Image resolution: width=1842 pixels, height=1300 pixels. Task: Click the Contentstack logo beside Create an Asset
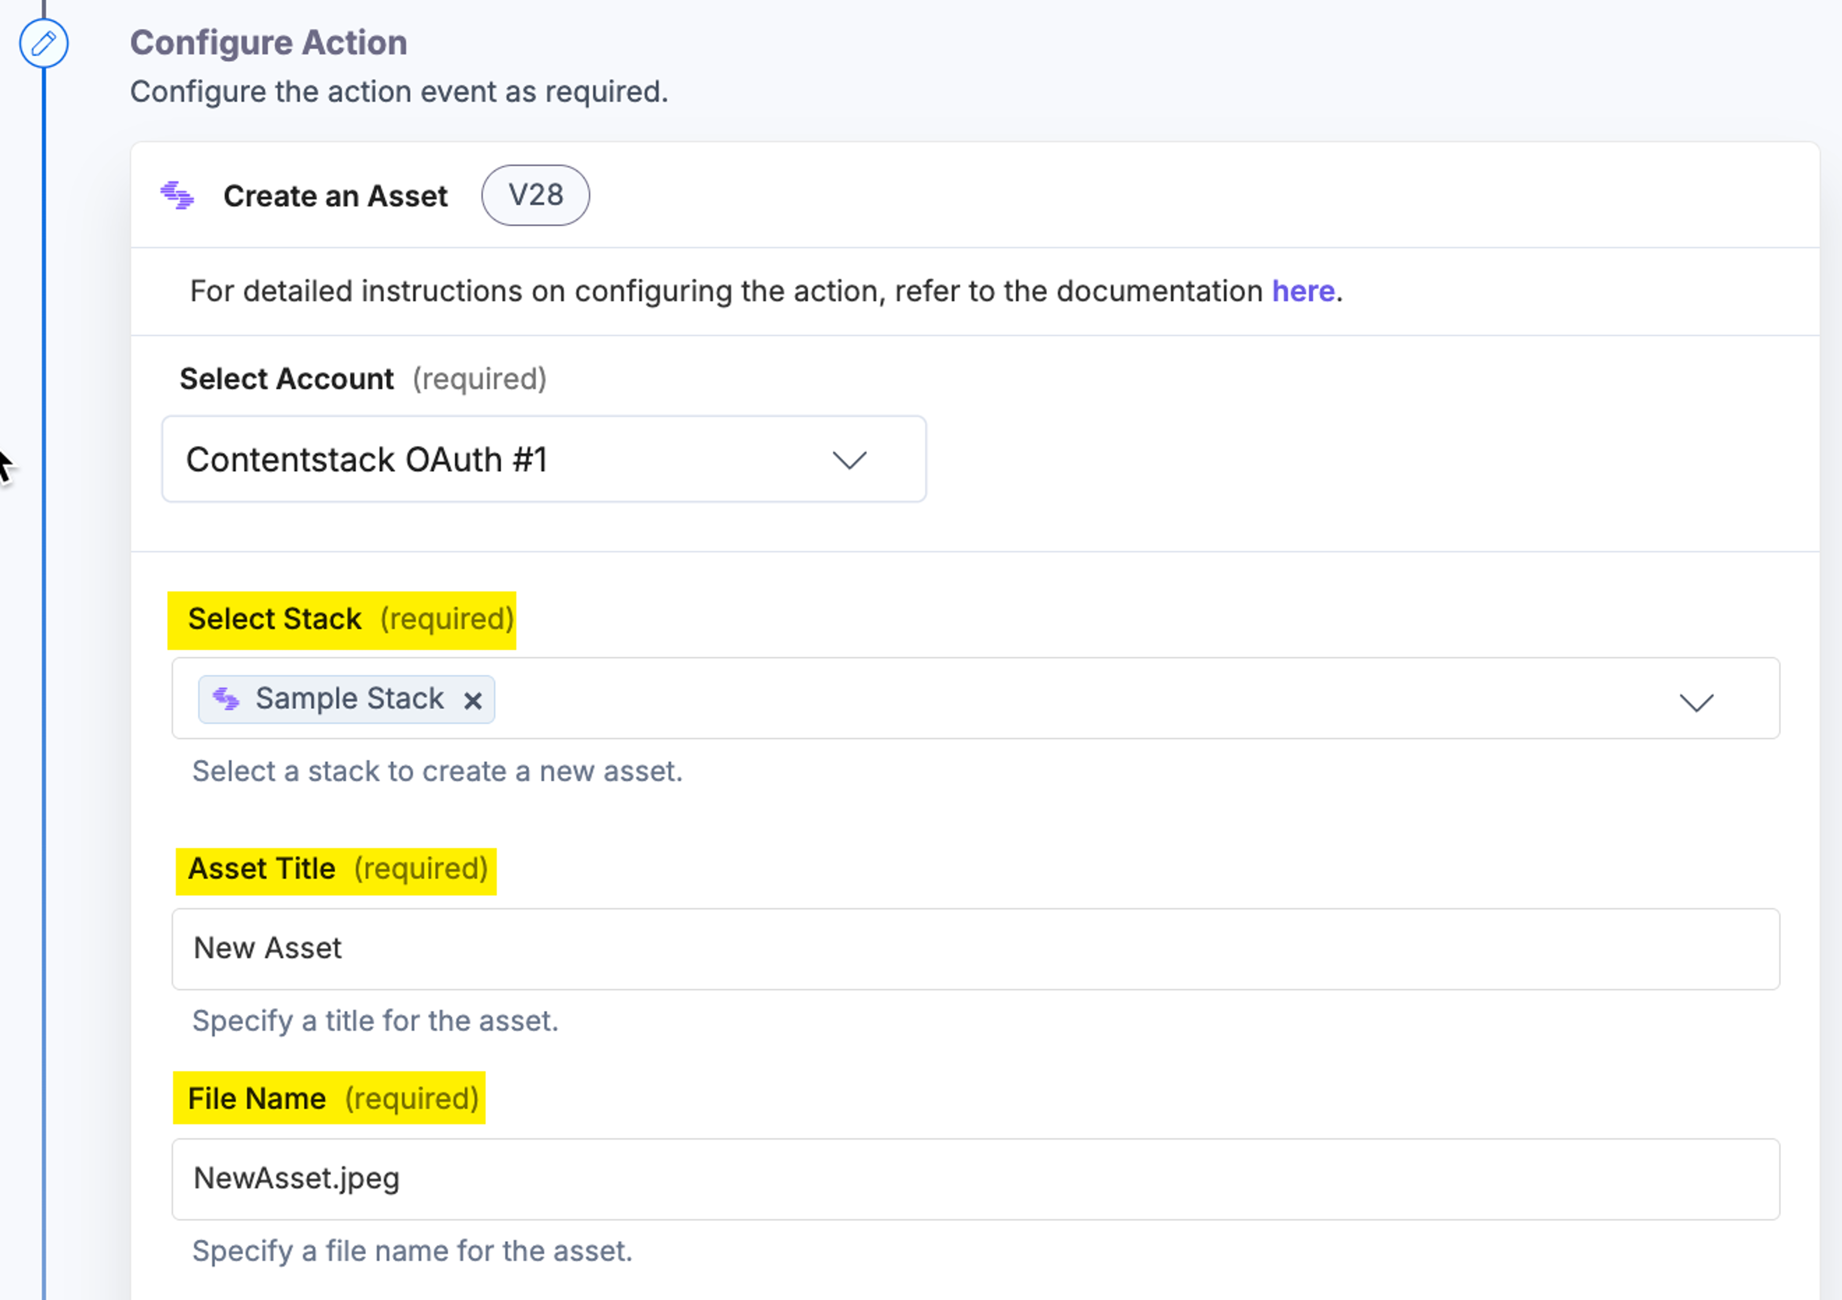point(177,196)
